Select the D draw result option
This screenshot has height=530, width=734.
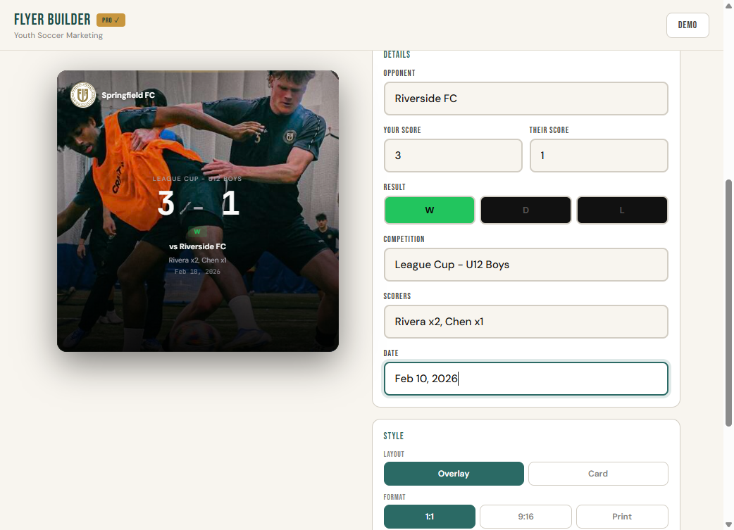(525, 210)
